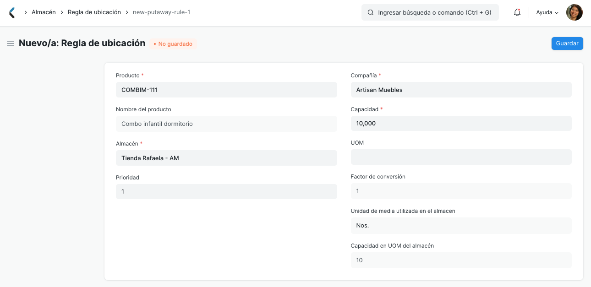Screen dimensions: 591x287
Task: Open the user avatar menu
Action: (x=575, y=12)
